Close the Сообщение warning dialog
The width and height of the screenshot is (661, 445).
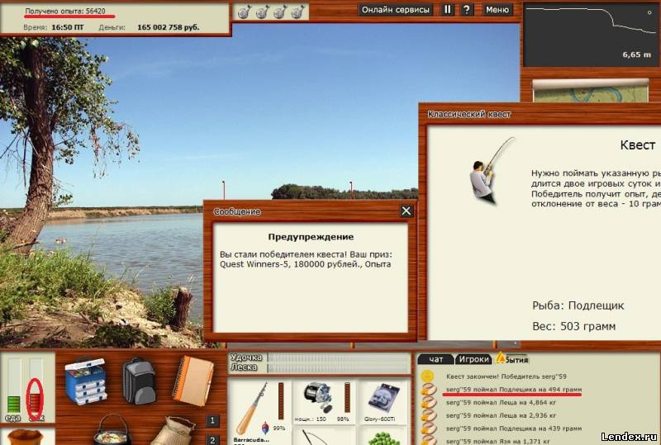click(406, 211)
